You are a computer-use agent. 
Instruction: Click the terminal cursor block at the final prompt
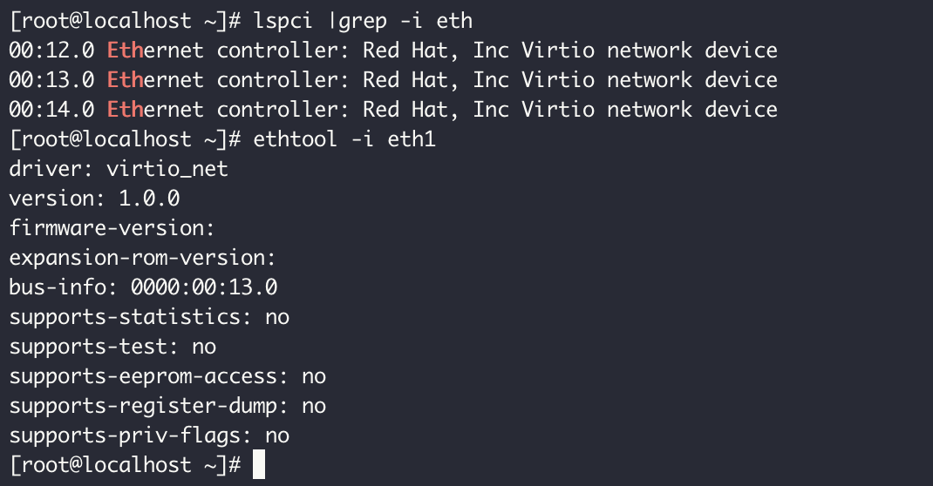[258, 464]
